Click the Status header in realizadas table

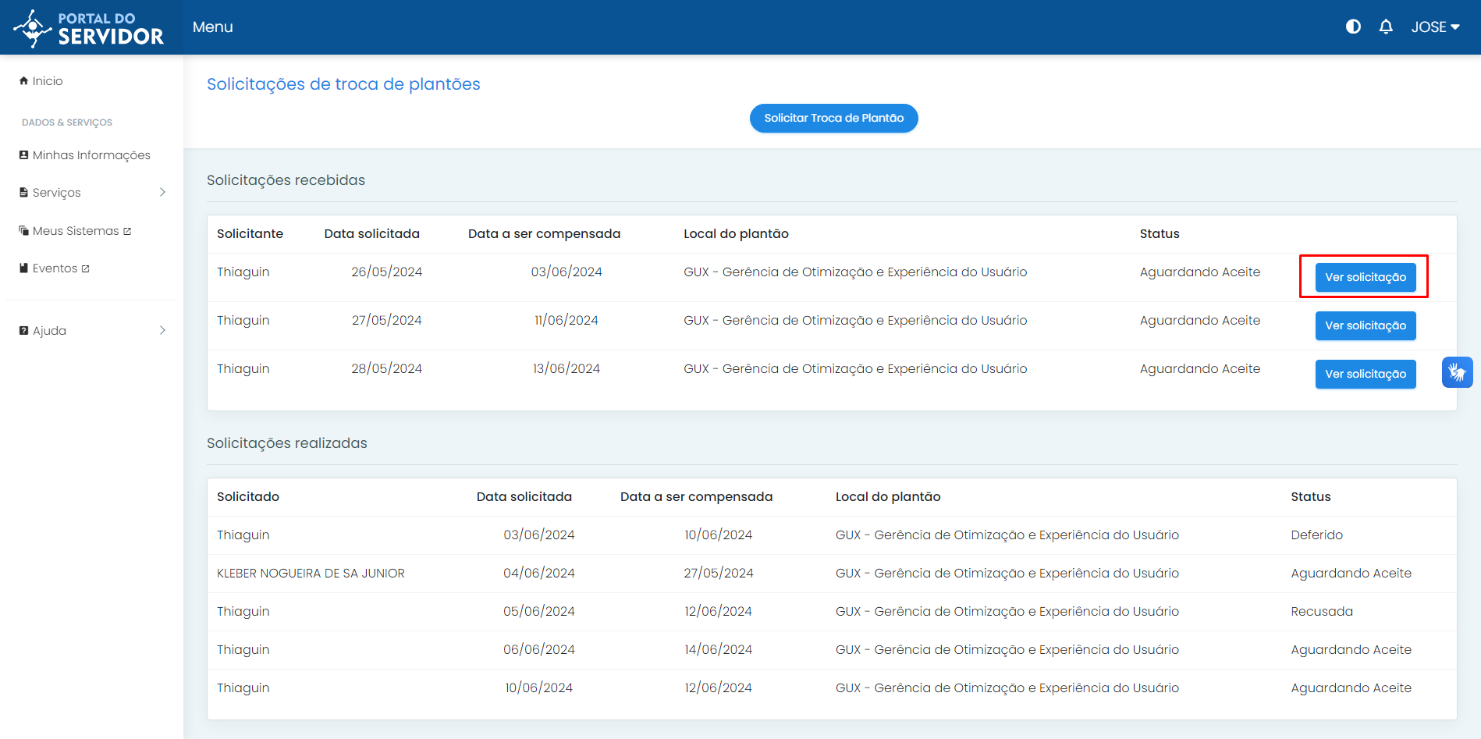(1311, 496)
